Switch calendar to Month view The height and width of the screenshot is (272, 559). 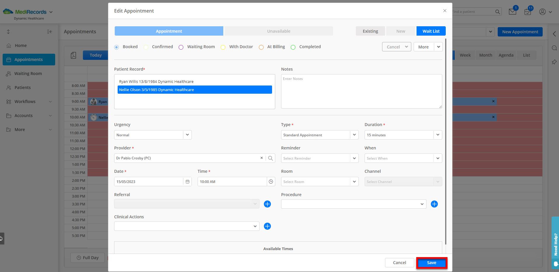click(485, 55)
